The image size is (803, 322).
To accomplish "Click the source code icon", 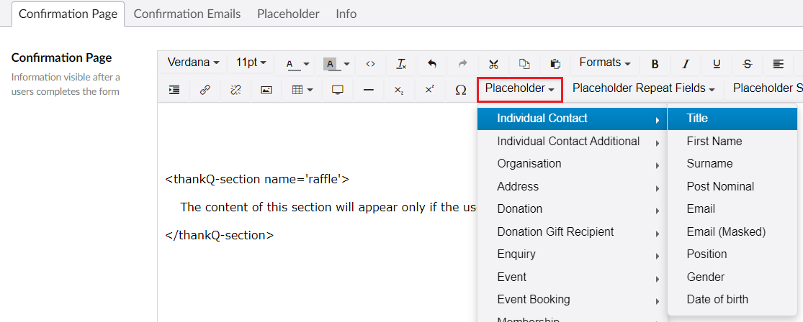I will 370,64.
